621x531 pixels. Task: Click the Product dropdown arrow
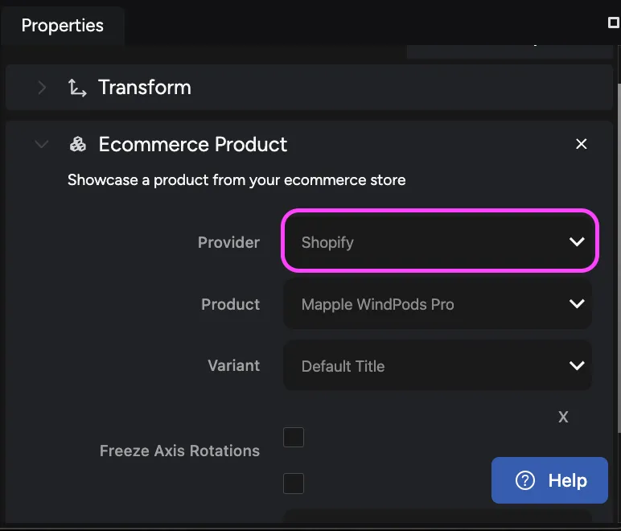(x=576, y=304)
